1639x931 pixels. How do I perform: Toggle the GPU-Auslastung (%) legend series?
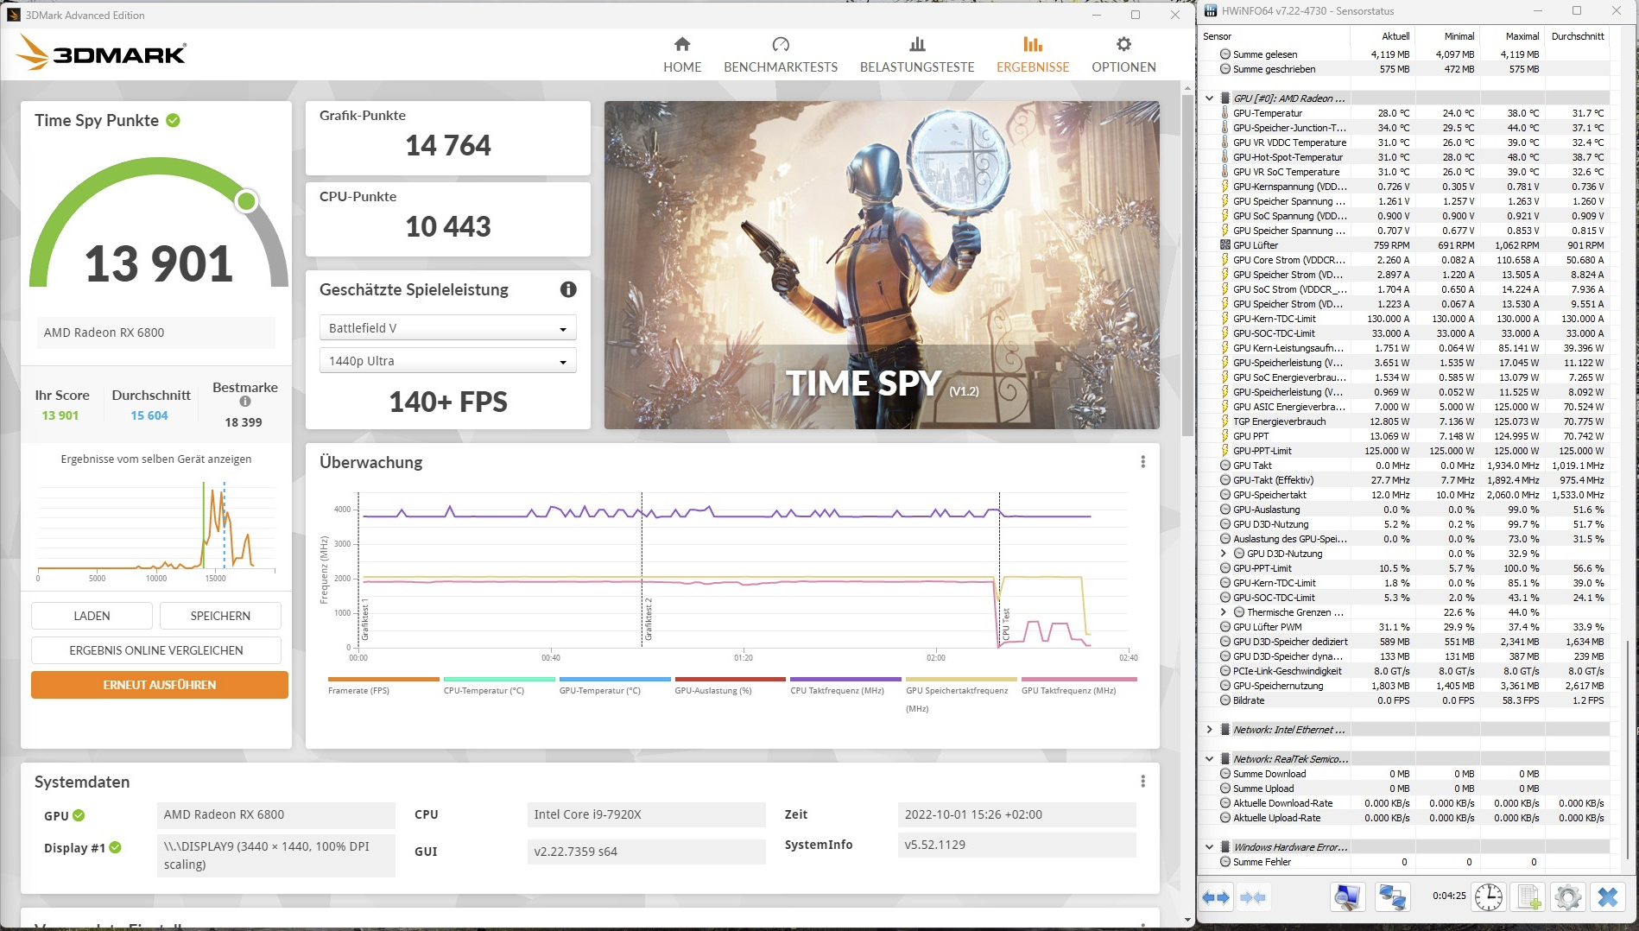tap(731, 687)
